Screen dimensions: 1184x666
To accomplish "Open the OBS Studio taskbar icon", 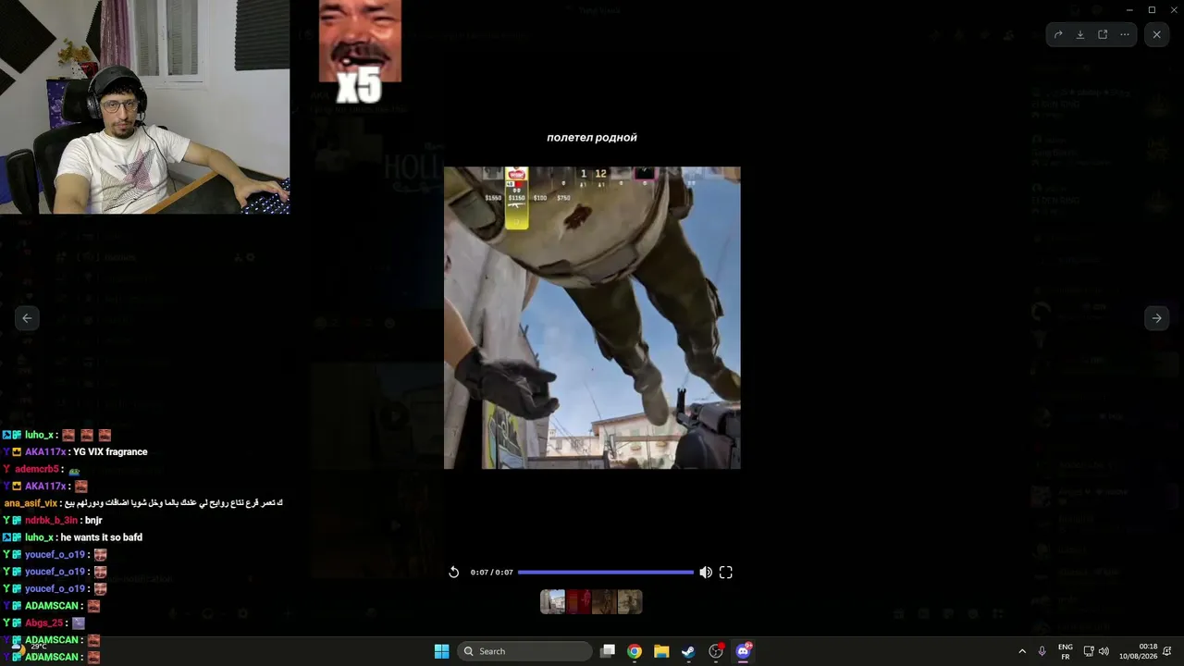I will (x=716, y=651).
